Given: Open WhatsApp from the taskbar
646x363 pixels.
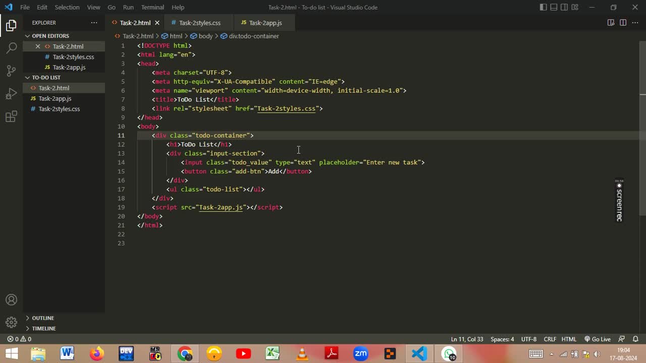Looking at the screenshot, I should [449, 353].
